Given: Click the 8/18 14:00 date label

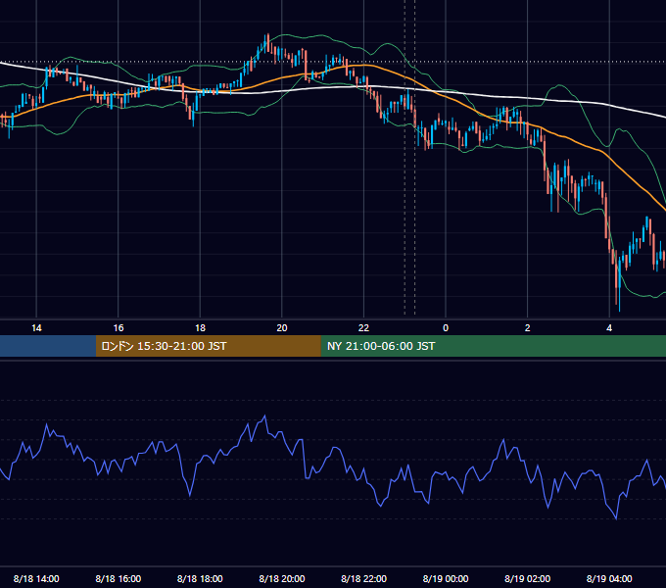Looking at the screenshot, I should (36, 578).
